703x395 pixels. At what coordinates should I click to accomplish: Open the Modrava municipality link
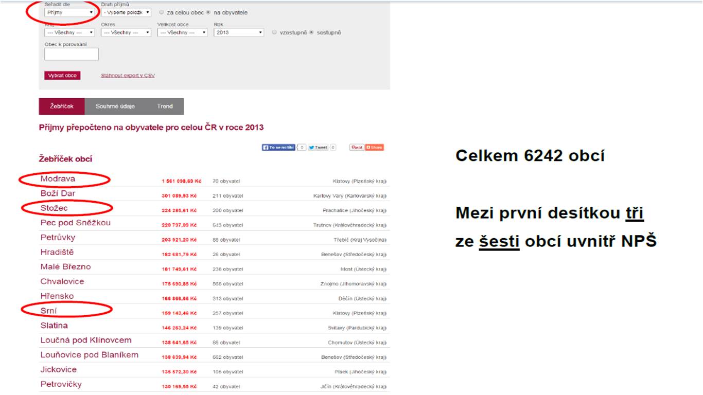click(x=58, y=179)
